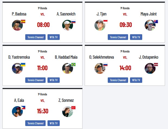Choose WTA TV for Selekhmeteva vs. Ostapenko
Image resolution: width=168 pixels, height=129 pixels.
(x=136, y=80)
